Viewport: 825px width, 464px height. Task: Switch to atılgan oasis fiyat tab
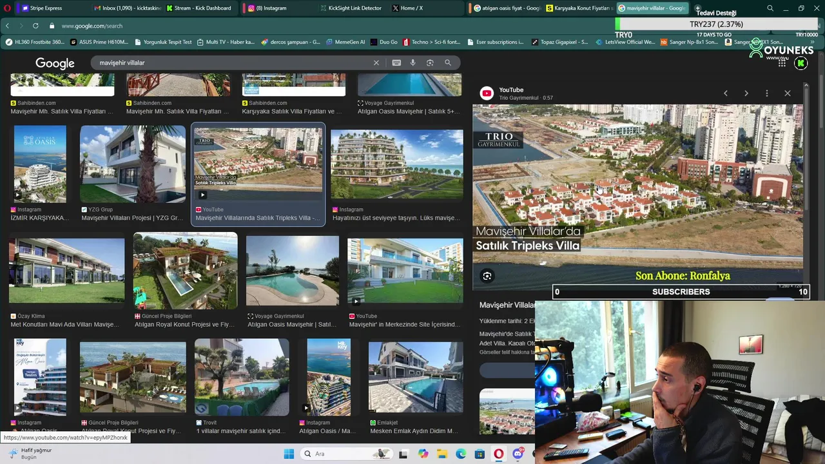pos(506,8)
